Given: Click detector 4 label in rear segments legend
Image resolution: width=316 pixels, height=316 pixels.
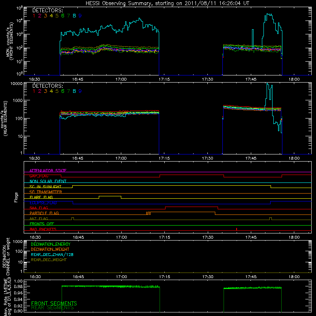Looking at the screenshot, I should [x=51, y=91].
